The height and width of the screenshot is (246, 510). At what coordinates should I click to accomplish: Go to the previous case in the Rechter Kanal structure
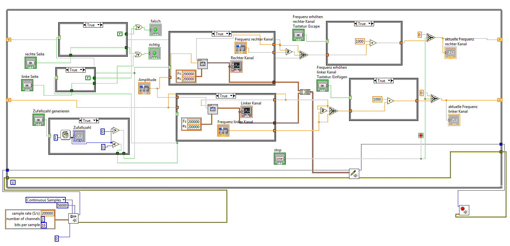point(213,34)
